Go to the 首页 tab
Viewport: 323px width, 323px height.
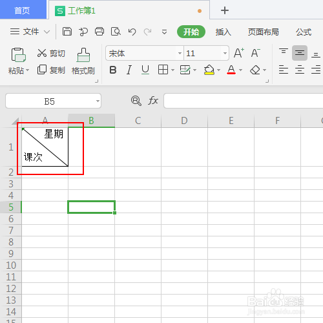(23, 10)
